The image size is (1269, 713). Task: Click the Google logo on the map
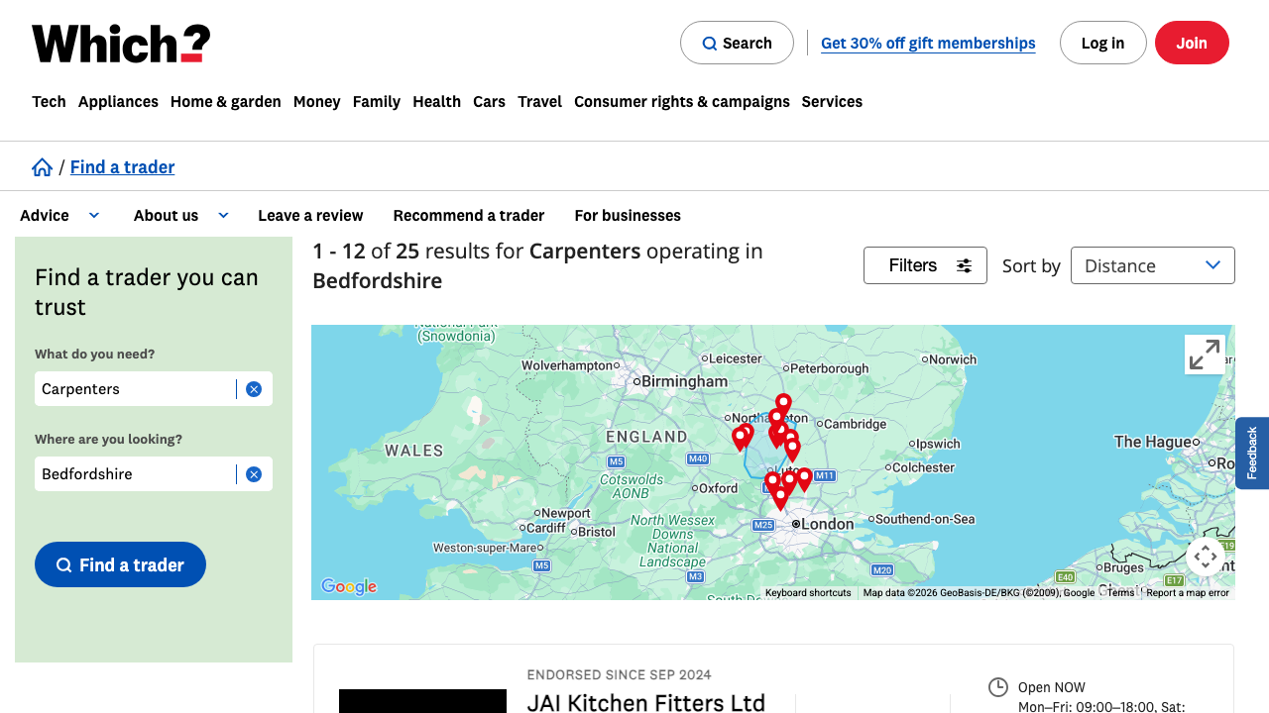[x=349, y=586]
